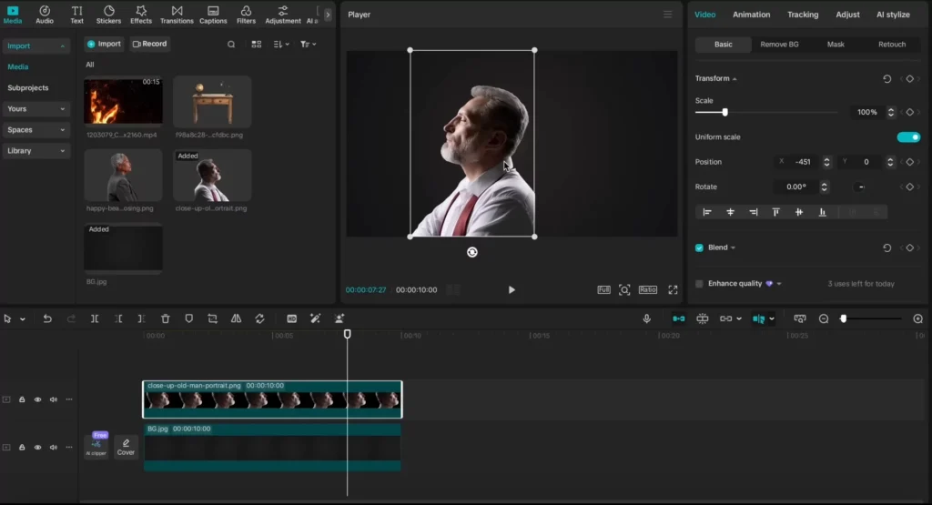Switch media grid view icon

256,44
